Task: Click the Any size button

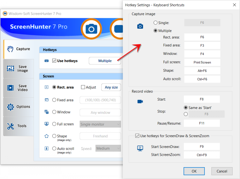Action: (111, 87)
